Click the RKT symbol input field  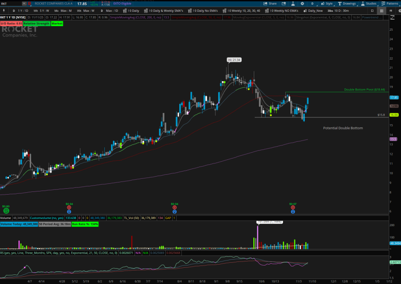11,4
